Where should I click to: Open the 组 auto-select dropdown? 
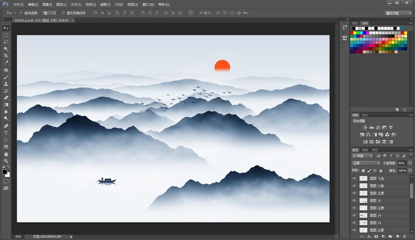tap(49, 13)
